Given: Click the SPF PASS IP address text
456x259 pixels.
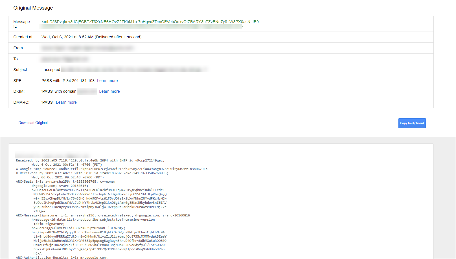Looking at the screenshot, I should [68, 81].
